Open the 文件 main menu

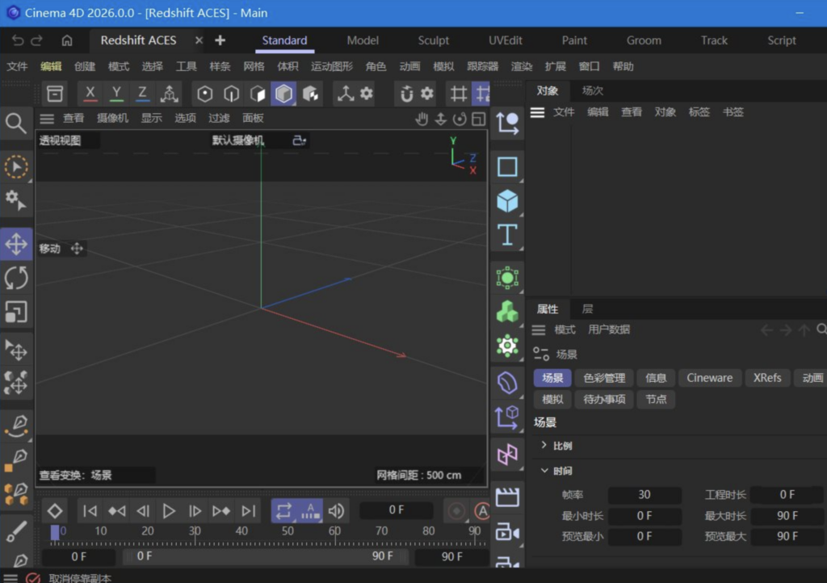[17, 66]
